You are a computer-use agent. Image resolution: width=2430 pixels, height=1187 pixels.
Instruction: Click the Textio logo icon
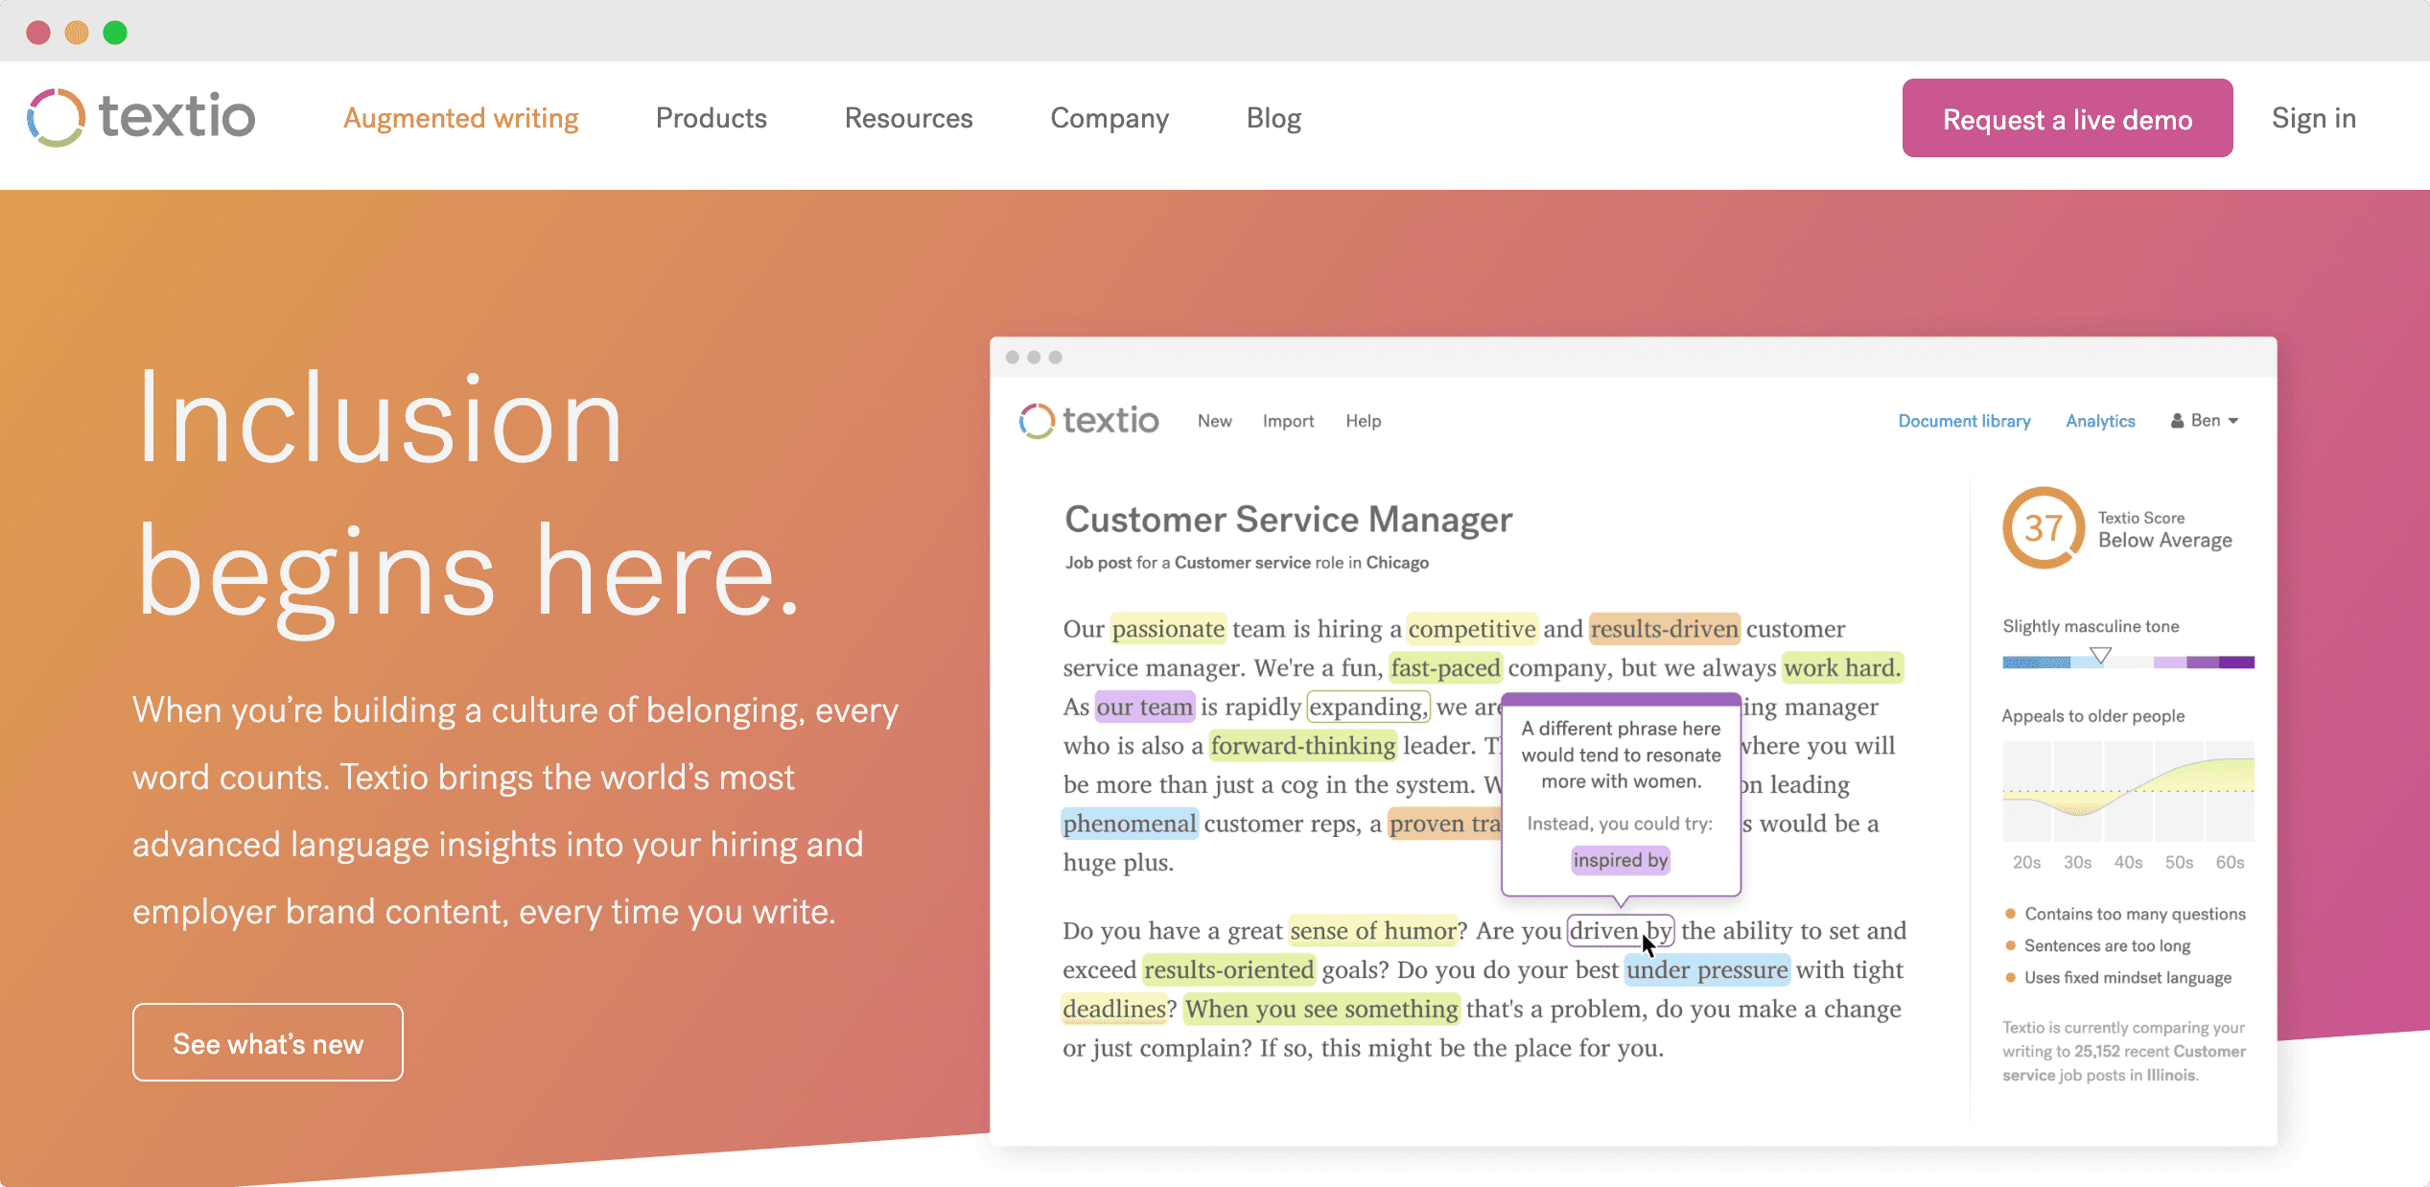tap(58, 116)
